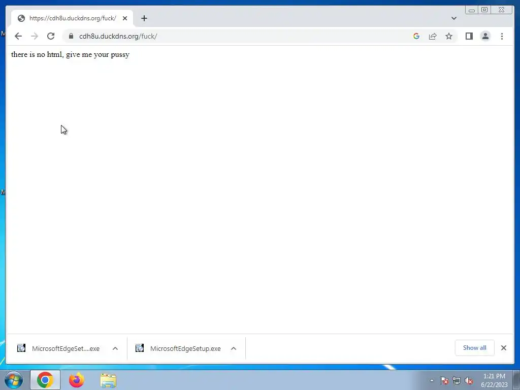Viewport: 520px width, 390px height.
Task: Minimize the Chrome window
Action: 472,10
